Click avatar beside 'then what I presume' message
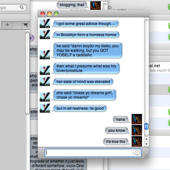This screenshot has height=170, width=170. pyautogui.click(x=45, y=70)
